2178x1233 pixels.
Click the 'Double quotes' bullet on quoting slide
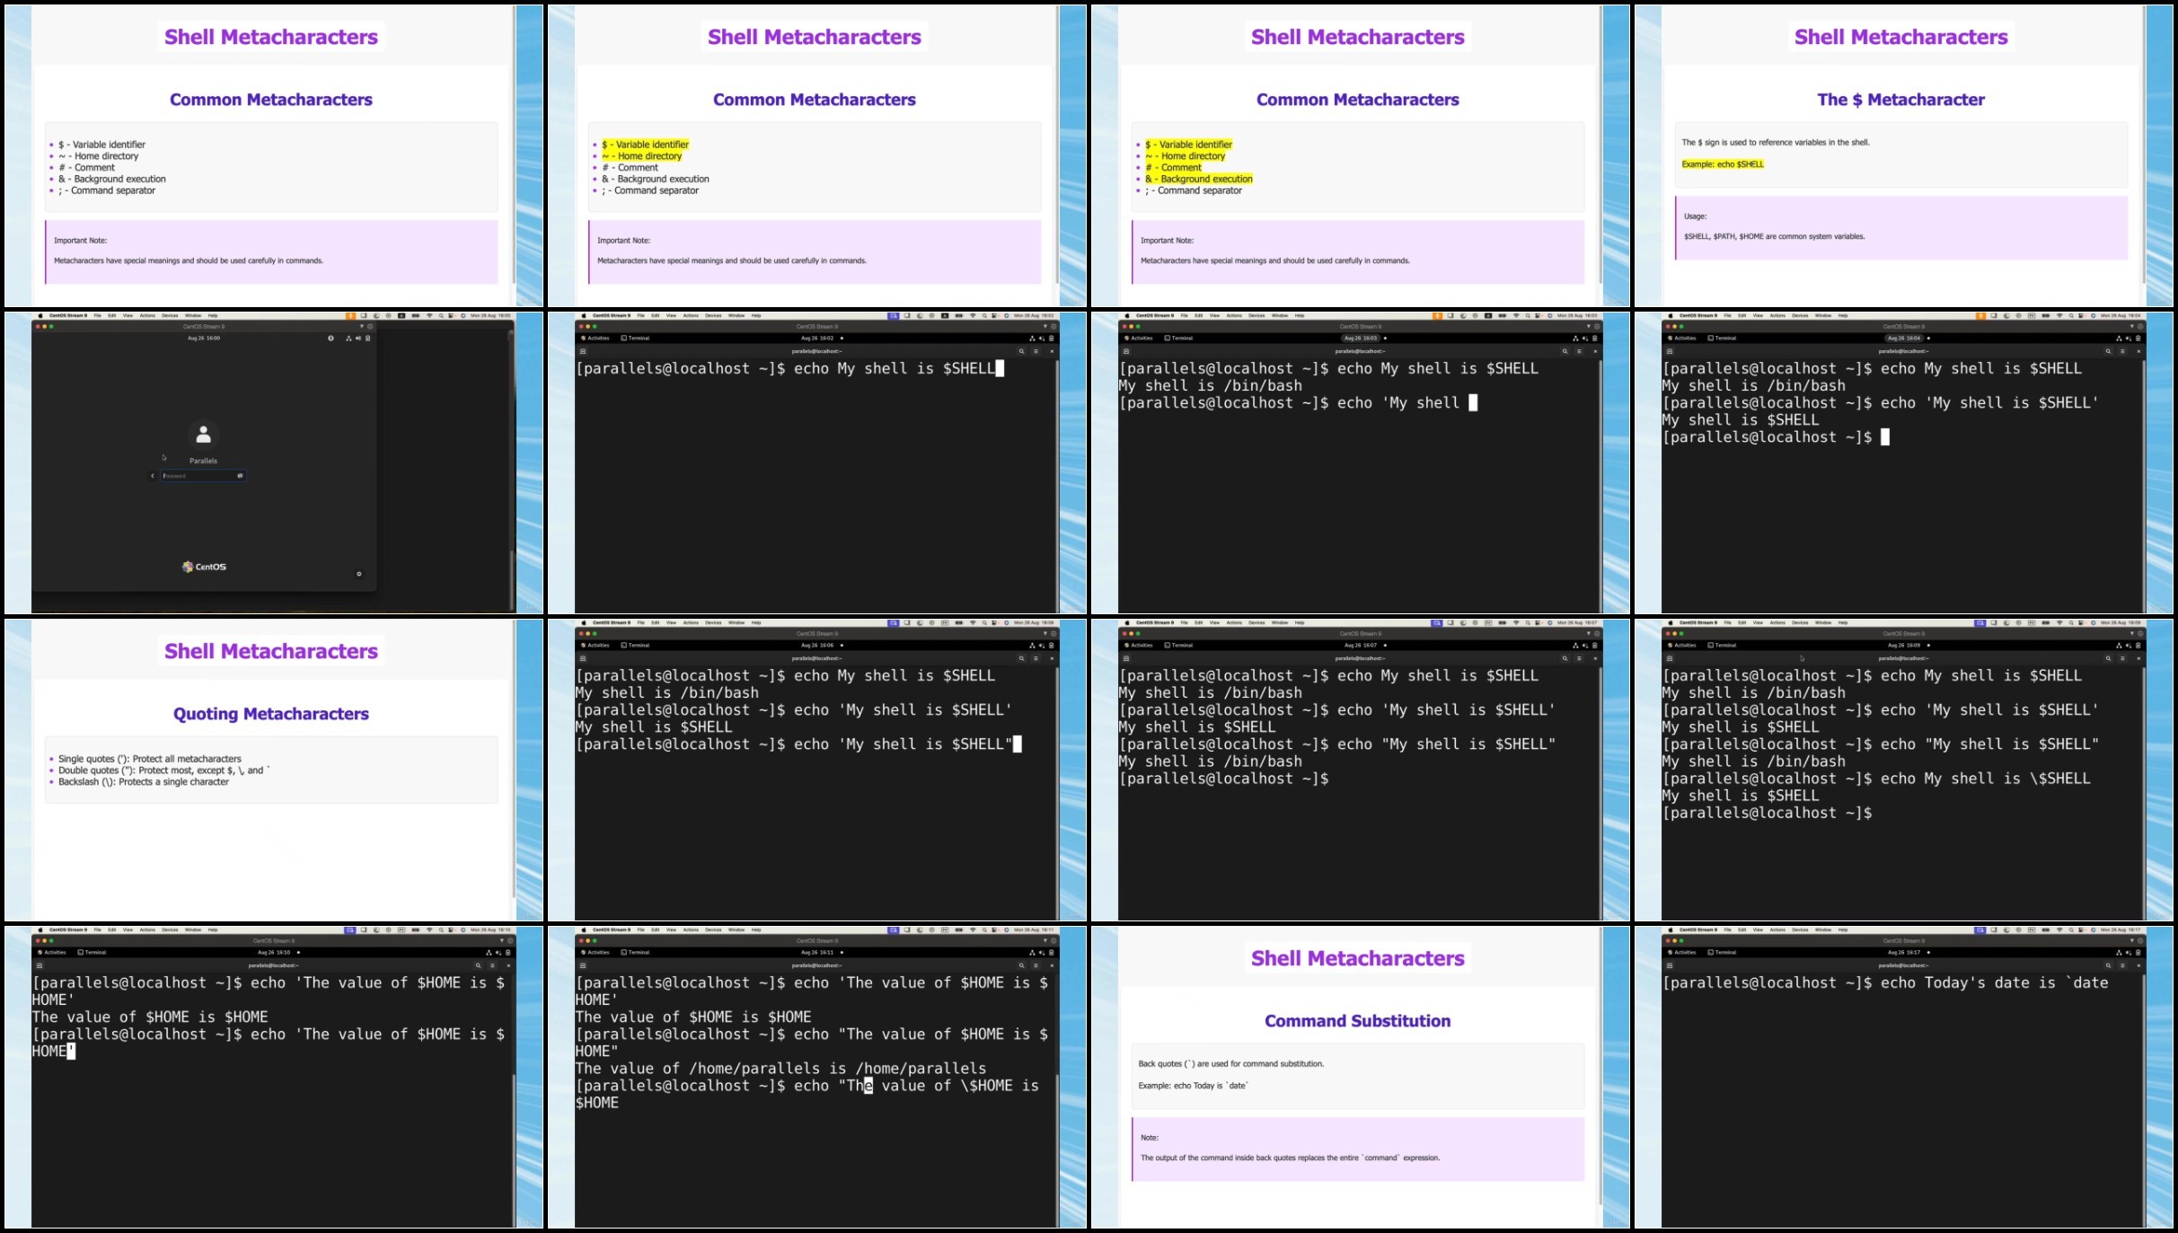163,771
